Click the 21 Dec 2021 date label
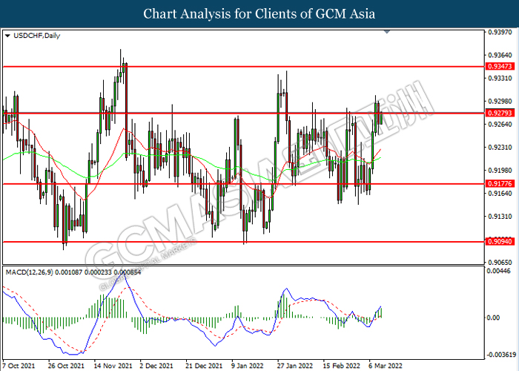 tap(204, 366)
